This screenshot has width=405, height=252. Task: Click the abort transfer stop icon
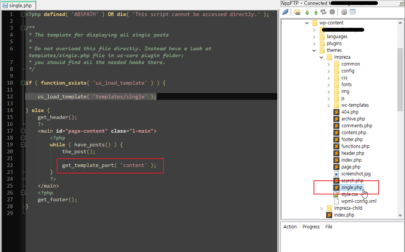pos(333,12)
